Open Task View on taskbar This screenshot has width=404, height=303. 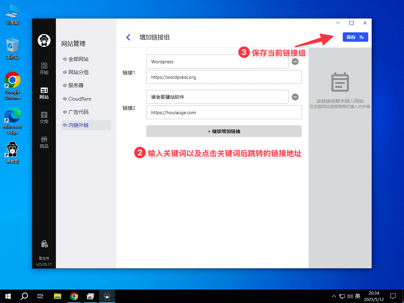pyautogui.click(x=40, y=296)
